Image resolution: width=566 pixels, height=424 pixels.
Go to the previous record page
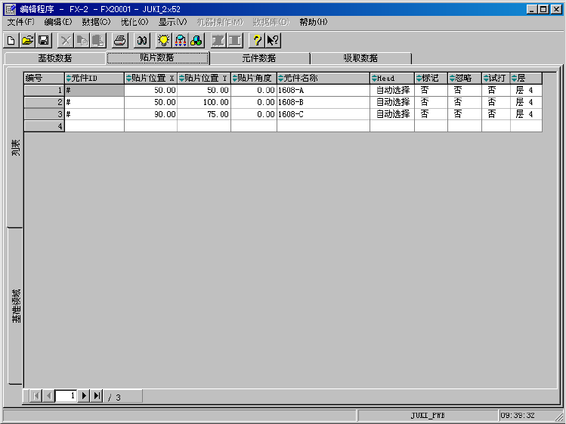click(x=48, y=396)
